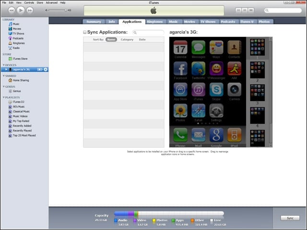Collapse the Devices section
The height and width of the screenshot is (230, 307).
pos(3,65)
